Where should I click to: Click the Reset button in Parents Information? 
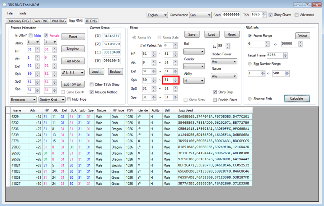73,37
